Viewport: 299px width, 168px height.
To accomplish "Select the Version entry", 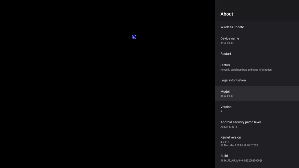I will click(257, 109).
